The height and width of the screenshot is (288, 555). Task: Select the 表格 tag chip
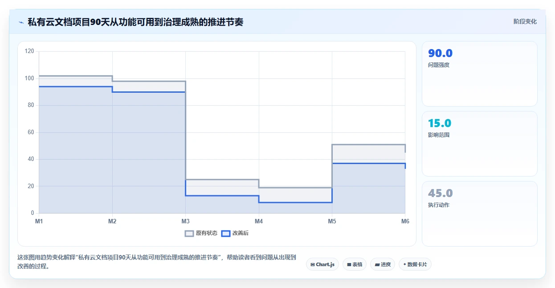coord(355,264)
